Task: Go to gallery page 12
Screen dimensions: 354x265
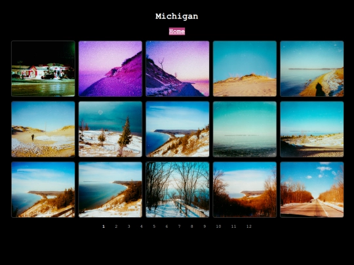Action: point(249,226)
